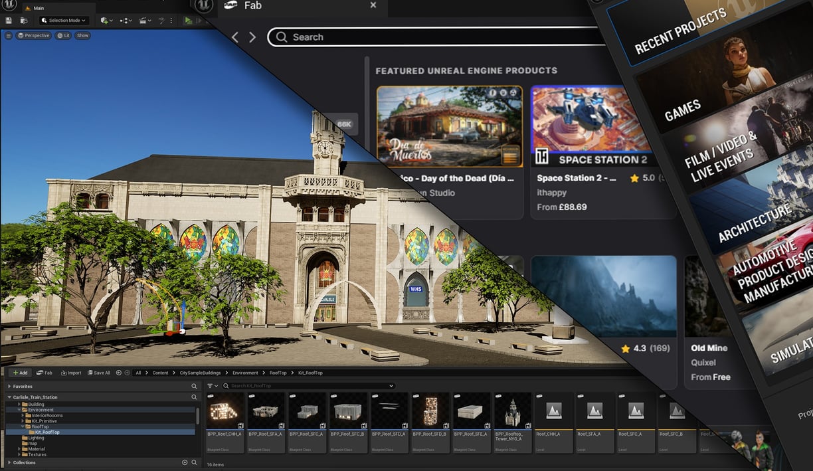The image size is (813, 471).
Task: Select the Kit_Primitive folder
Action: pyautogui.click(x=42, y=421)
